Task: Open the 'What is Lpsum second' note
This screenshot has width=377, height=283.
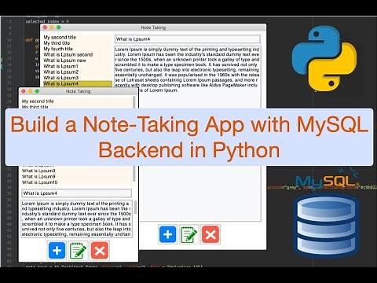Action: click(68, 54)
